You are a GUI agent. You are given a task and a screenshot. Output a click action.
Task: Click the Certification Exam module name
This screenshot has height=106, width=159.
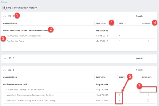pyautogui.click(x=15, y=41)
